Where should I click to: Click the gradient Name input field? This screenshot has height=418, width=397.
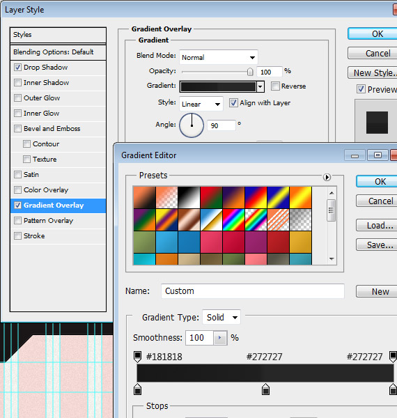tap(253, 291)
